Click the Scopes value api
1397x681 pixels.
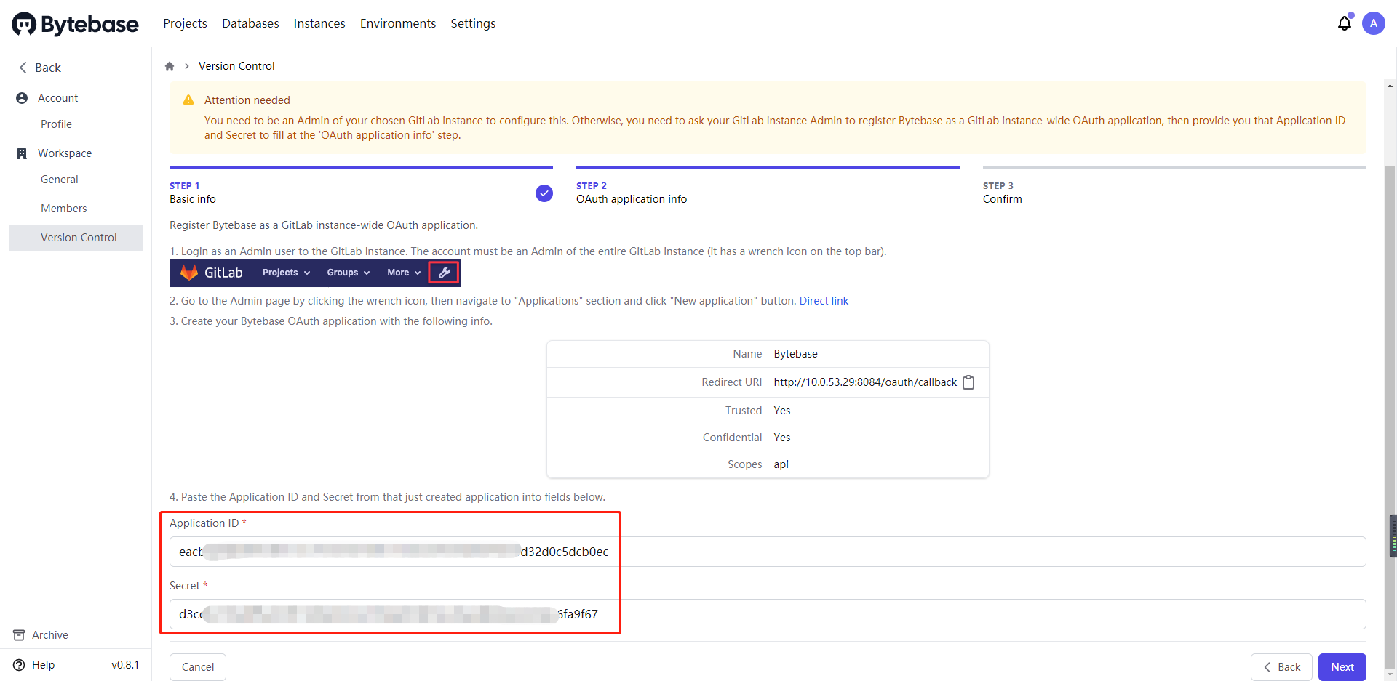(x=781, y=464)
